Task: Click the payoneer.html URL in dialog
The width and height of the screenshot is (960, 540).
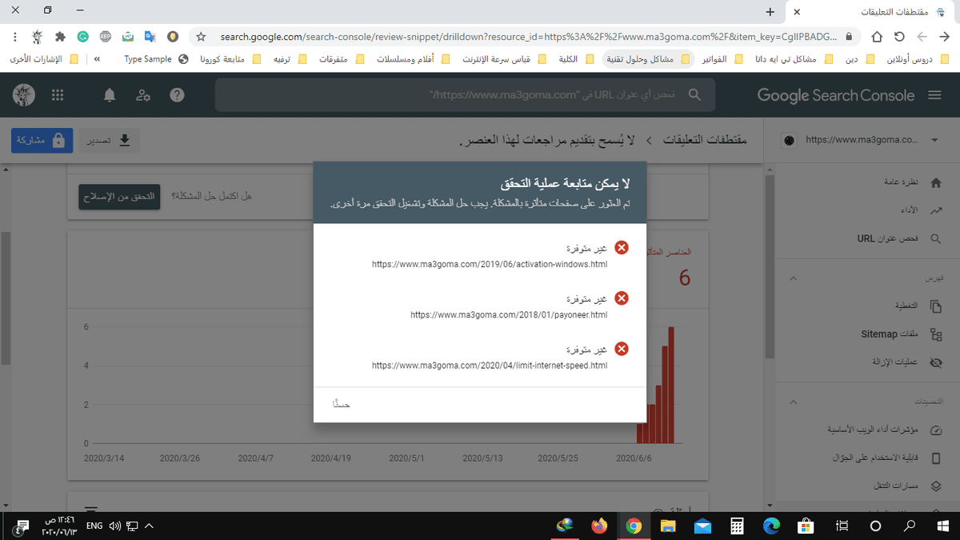Action: 509,315
